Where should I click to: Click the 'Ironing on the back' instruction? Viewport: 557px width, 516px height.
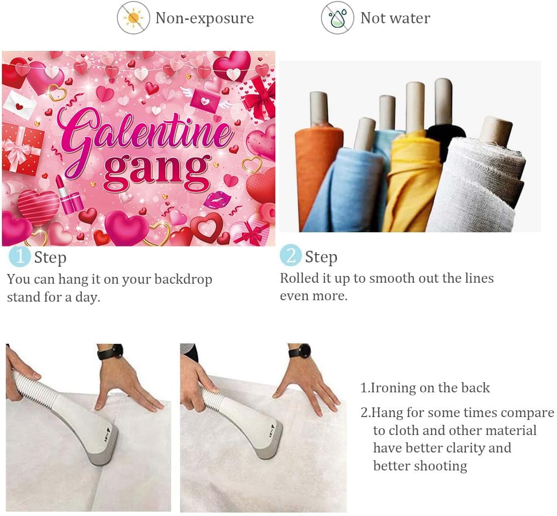click(425, 387)
